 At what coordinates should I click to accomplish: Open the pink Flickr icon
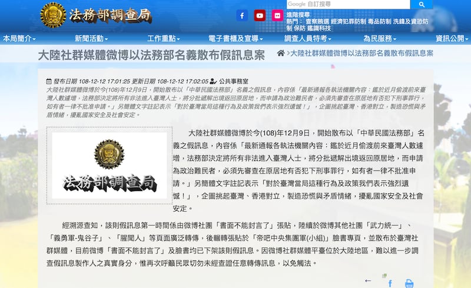point(277,16)
